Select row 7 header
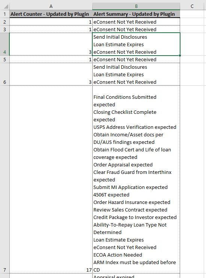The width and height of the screenshot is (206, 278). [5, 180]
